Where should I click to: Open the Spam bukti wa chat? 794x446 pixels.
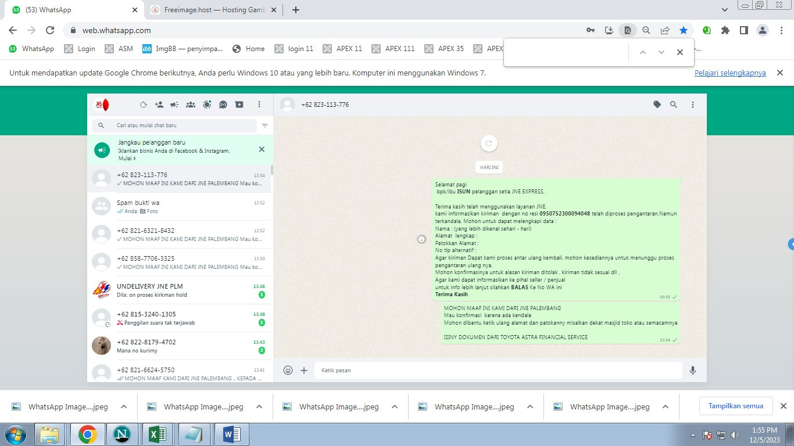[179, 206]
